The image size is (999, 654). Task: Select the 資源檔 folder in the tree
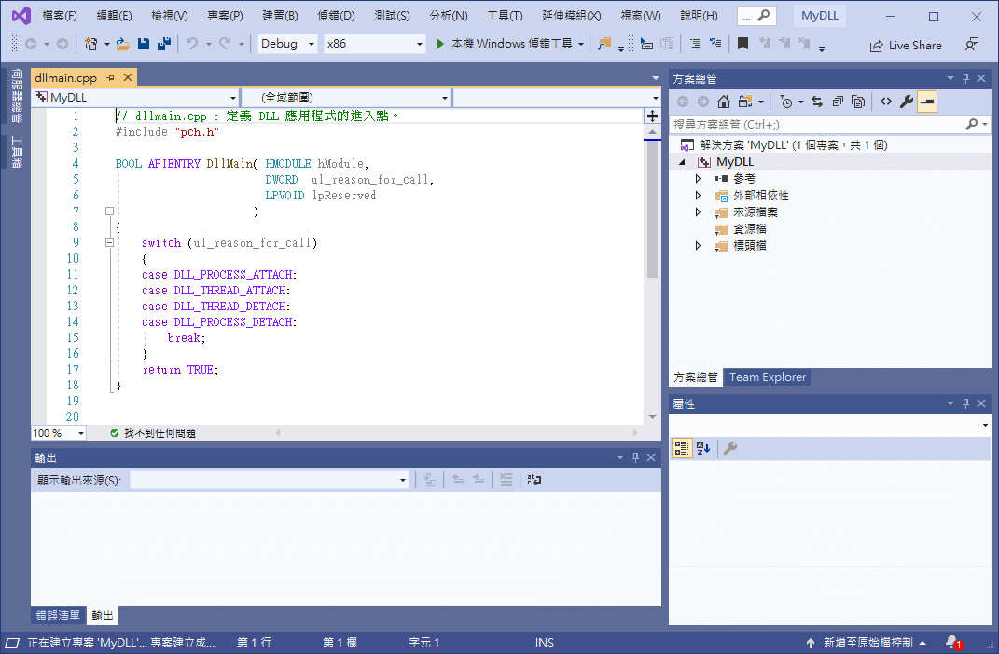(x=749, y=229)
